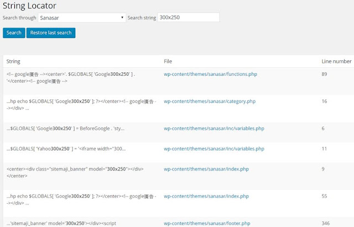
Task: Click the footer.php row sitemaji_banner snippet
Action: point(61,223)
